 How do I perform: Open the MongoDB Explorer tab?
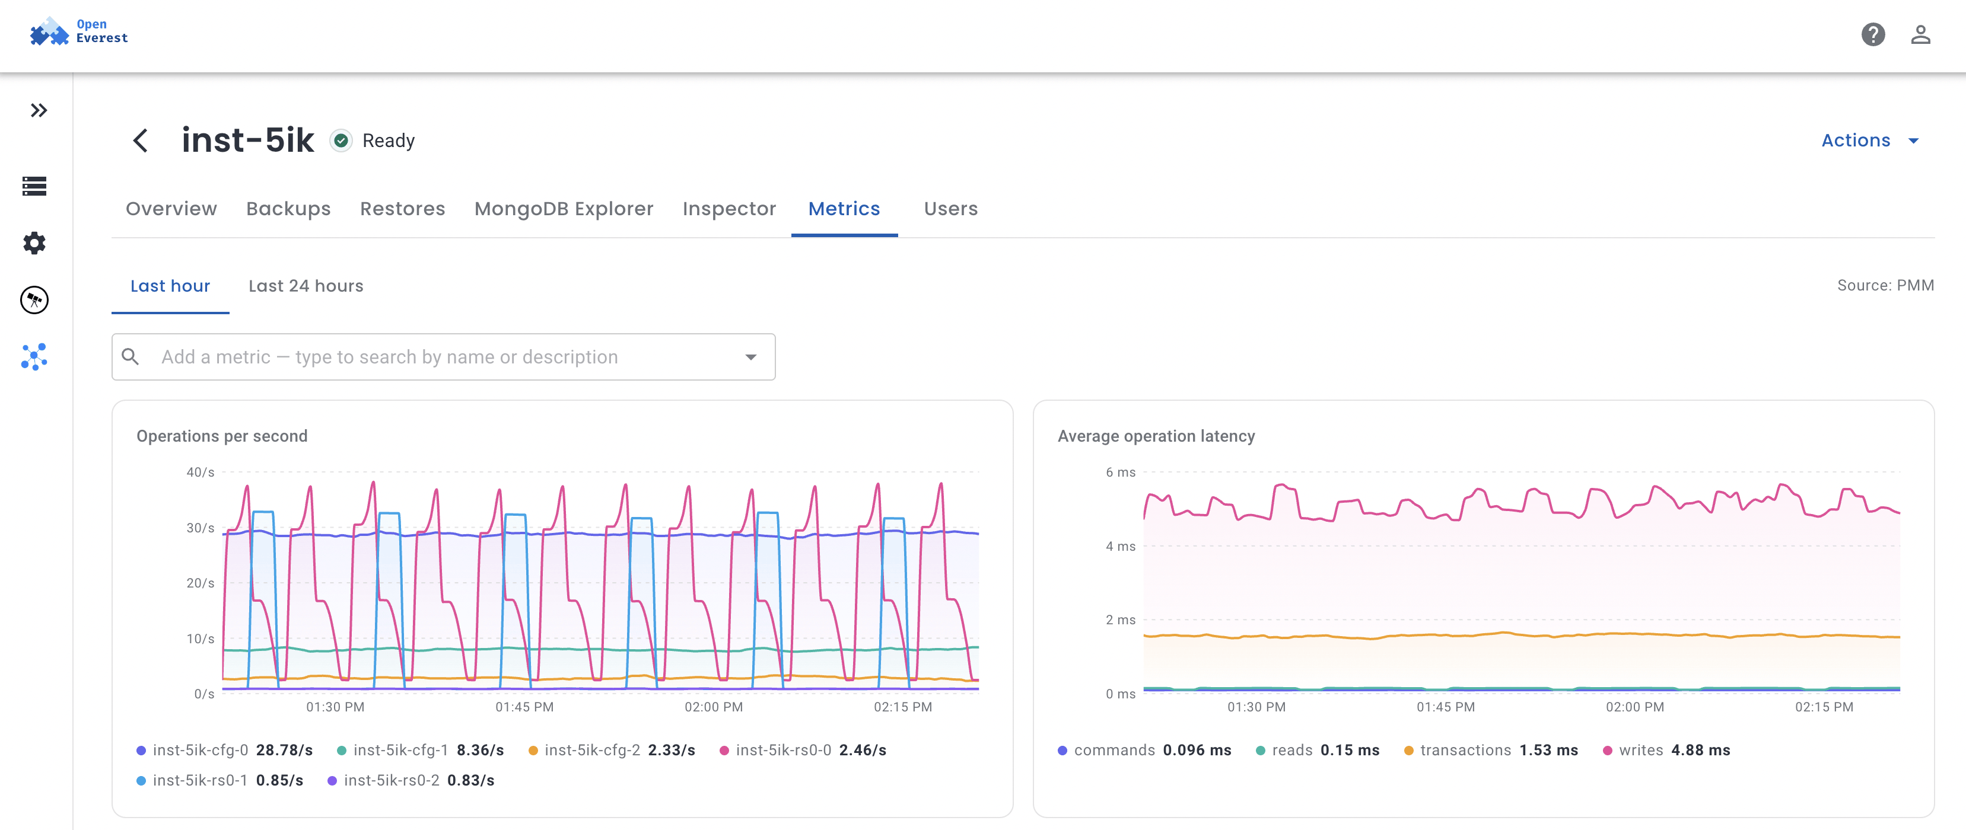pos(563,208)
